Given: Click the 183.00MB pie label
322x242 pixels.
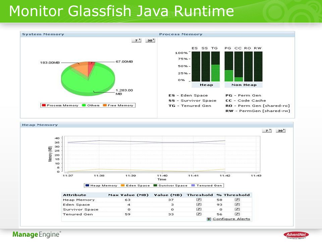Looking at the screenshot, I should (x=50, y=63).
